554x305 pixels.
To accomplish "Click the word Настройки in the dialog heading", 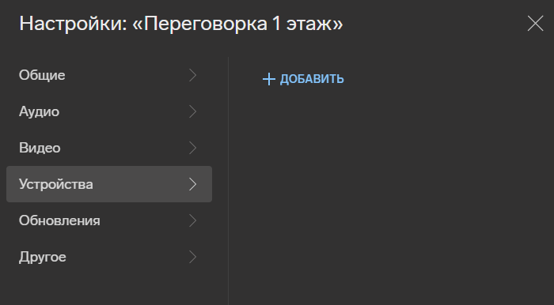I will pyautogui.click(x=73, y=24).
